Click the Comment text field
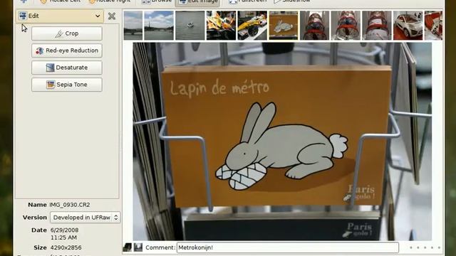Screen dimensions: 456x256 [x=288, y=247]
